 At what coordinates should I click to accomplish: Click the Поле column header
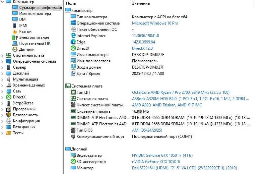[x=98, y=3]
